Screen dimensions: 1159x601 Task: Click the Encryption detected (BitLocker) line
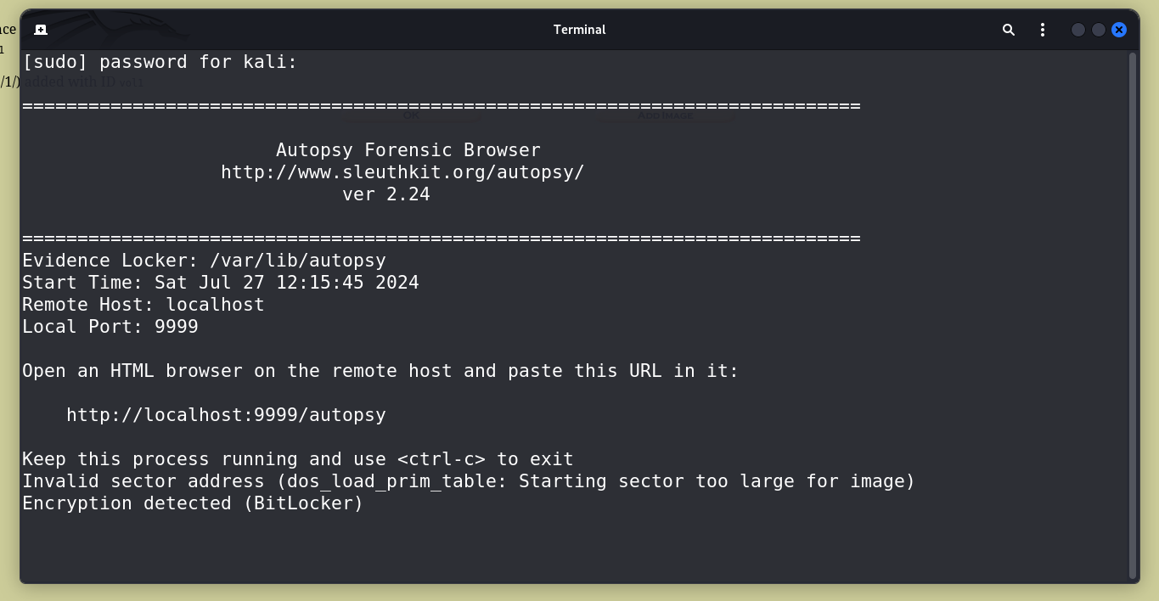click(193, 503)
